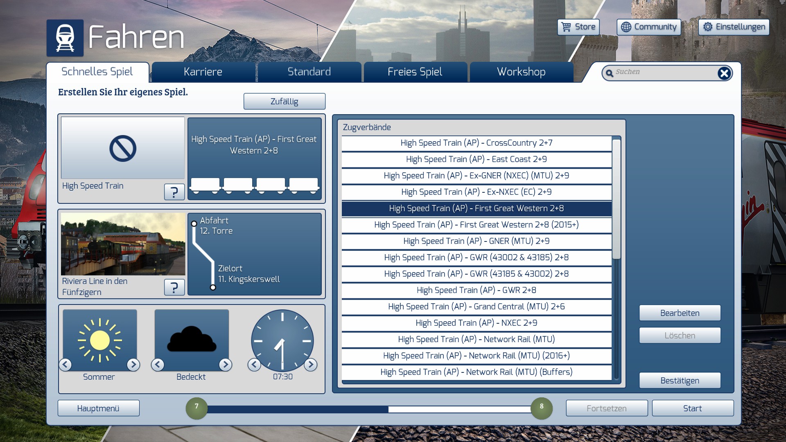Select Network Rail (MTU) (2016+) consist

click(x=477, y=356)
